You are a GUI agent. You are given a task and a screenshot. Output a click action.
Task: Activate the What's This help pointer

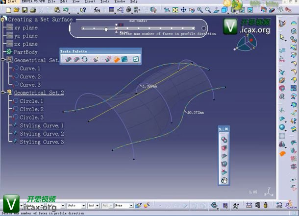tap(83, 10)
